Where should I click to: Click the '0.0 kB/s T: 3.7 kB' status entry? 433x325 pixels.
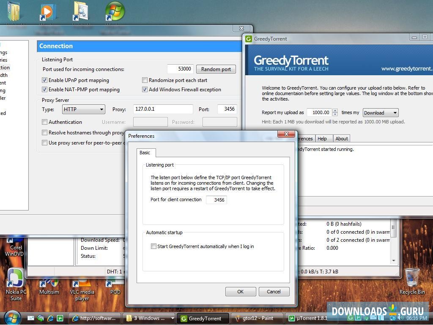pos(319,271)
